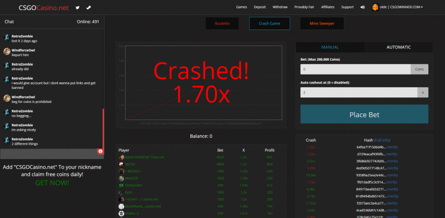Open the Games menu
The width and height of the screenshot is (445, 218).
pyautogui.click(x=241, y=7)
